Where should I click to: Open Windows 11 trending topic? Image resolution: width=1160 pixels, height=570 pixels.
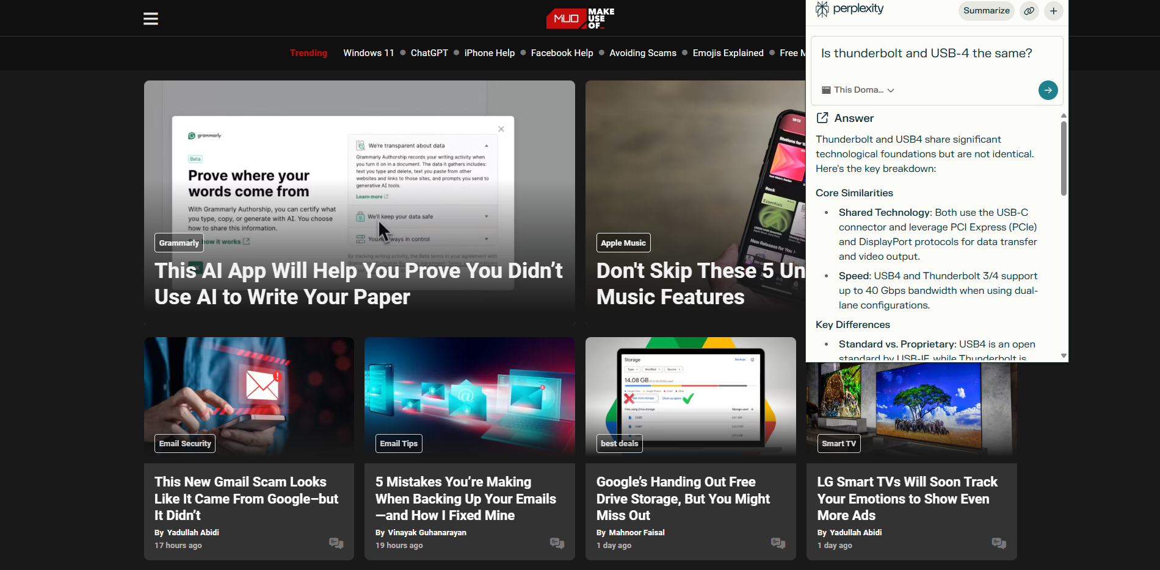click(369, 53)
